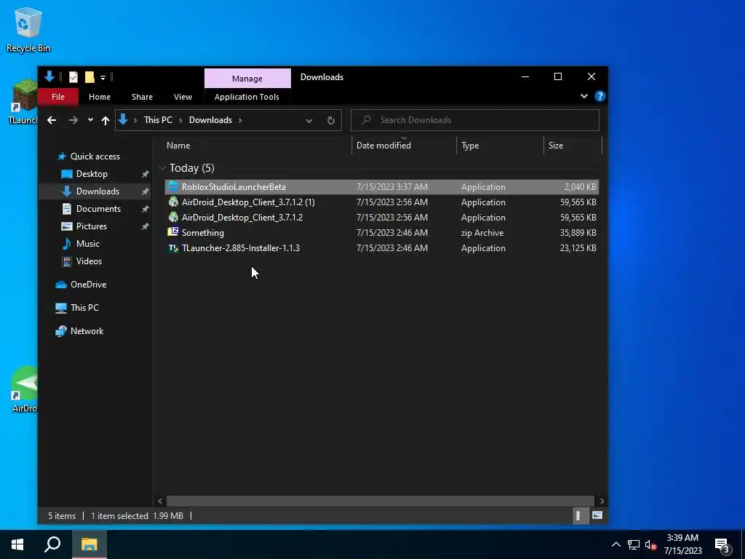Image resolution: width=745 pixels, height=559 pixels.
Task: Open the AirDroid desktop shortcut
Action: coord(24,390)
